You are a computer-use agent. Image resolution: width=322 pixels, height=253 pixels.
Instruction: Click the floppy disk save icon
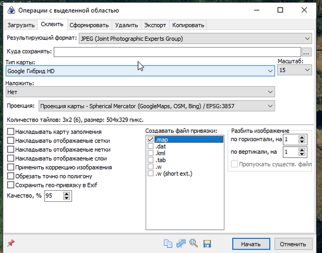(x=207, y=244)
